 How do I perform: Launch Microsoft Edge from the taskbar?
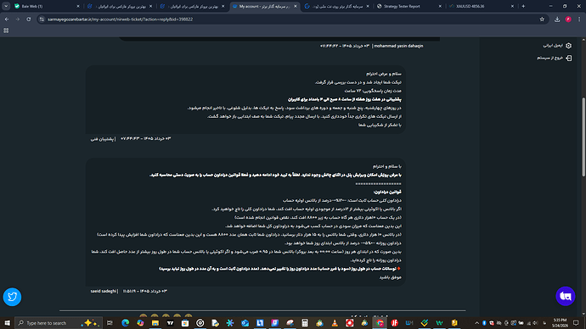coord(125,323)
